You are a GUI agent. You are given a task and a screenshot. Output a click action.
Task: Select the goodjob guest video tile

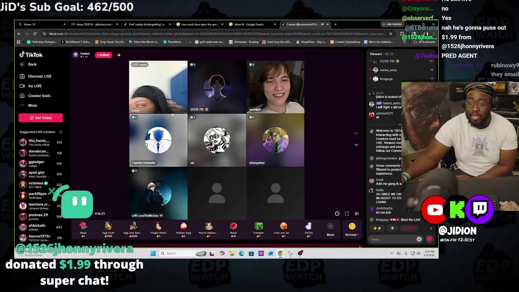[x=275, y=87]
